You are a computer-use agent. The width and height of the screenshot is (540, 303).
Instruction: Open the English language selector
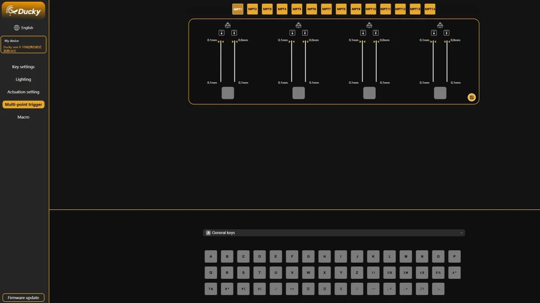(x=27, y=28)
